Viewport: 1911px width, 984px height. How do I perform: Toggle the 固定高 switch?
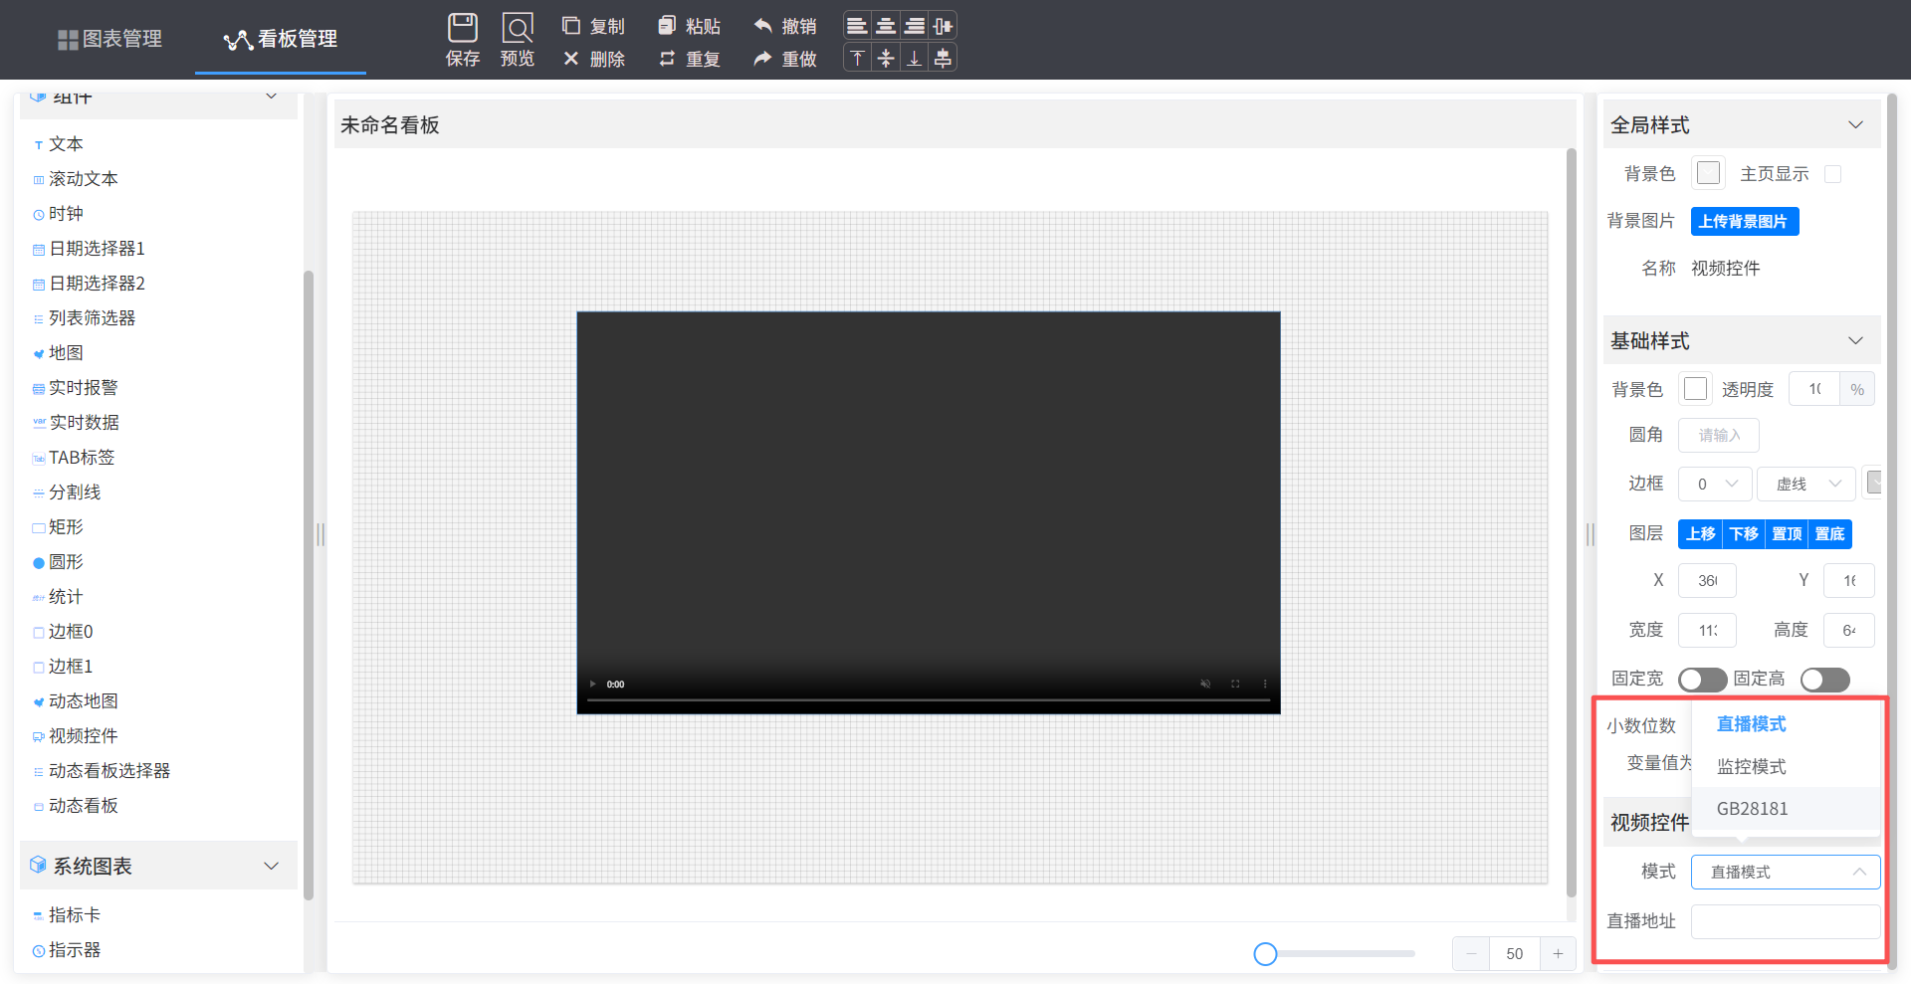point(1824,680)
